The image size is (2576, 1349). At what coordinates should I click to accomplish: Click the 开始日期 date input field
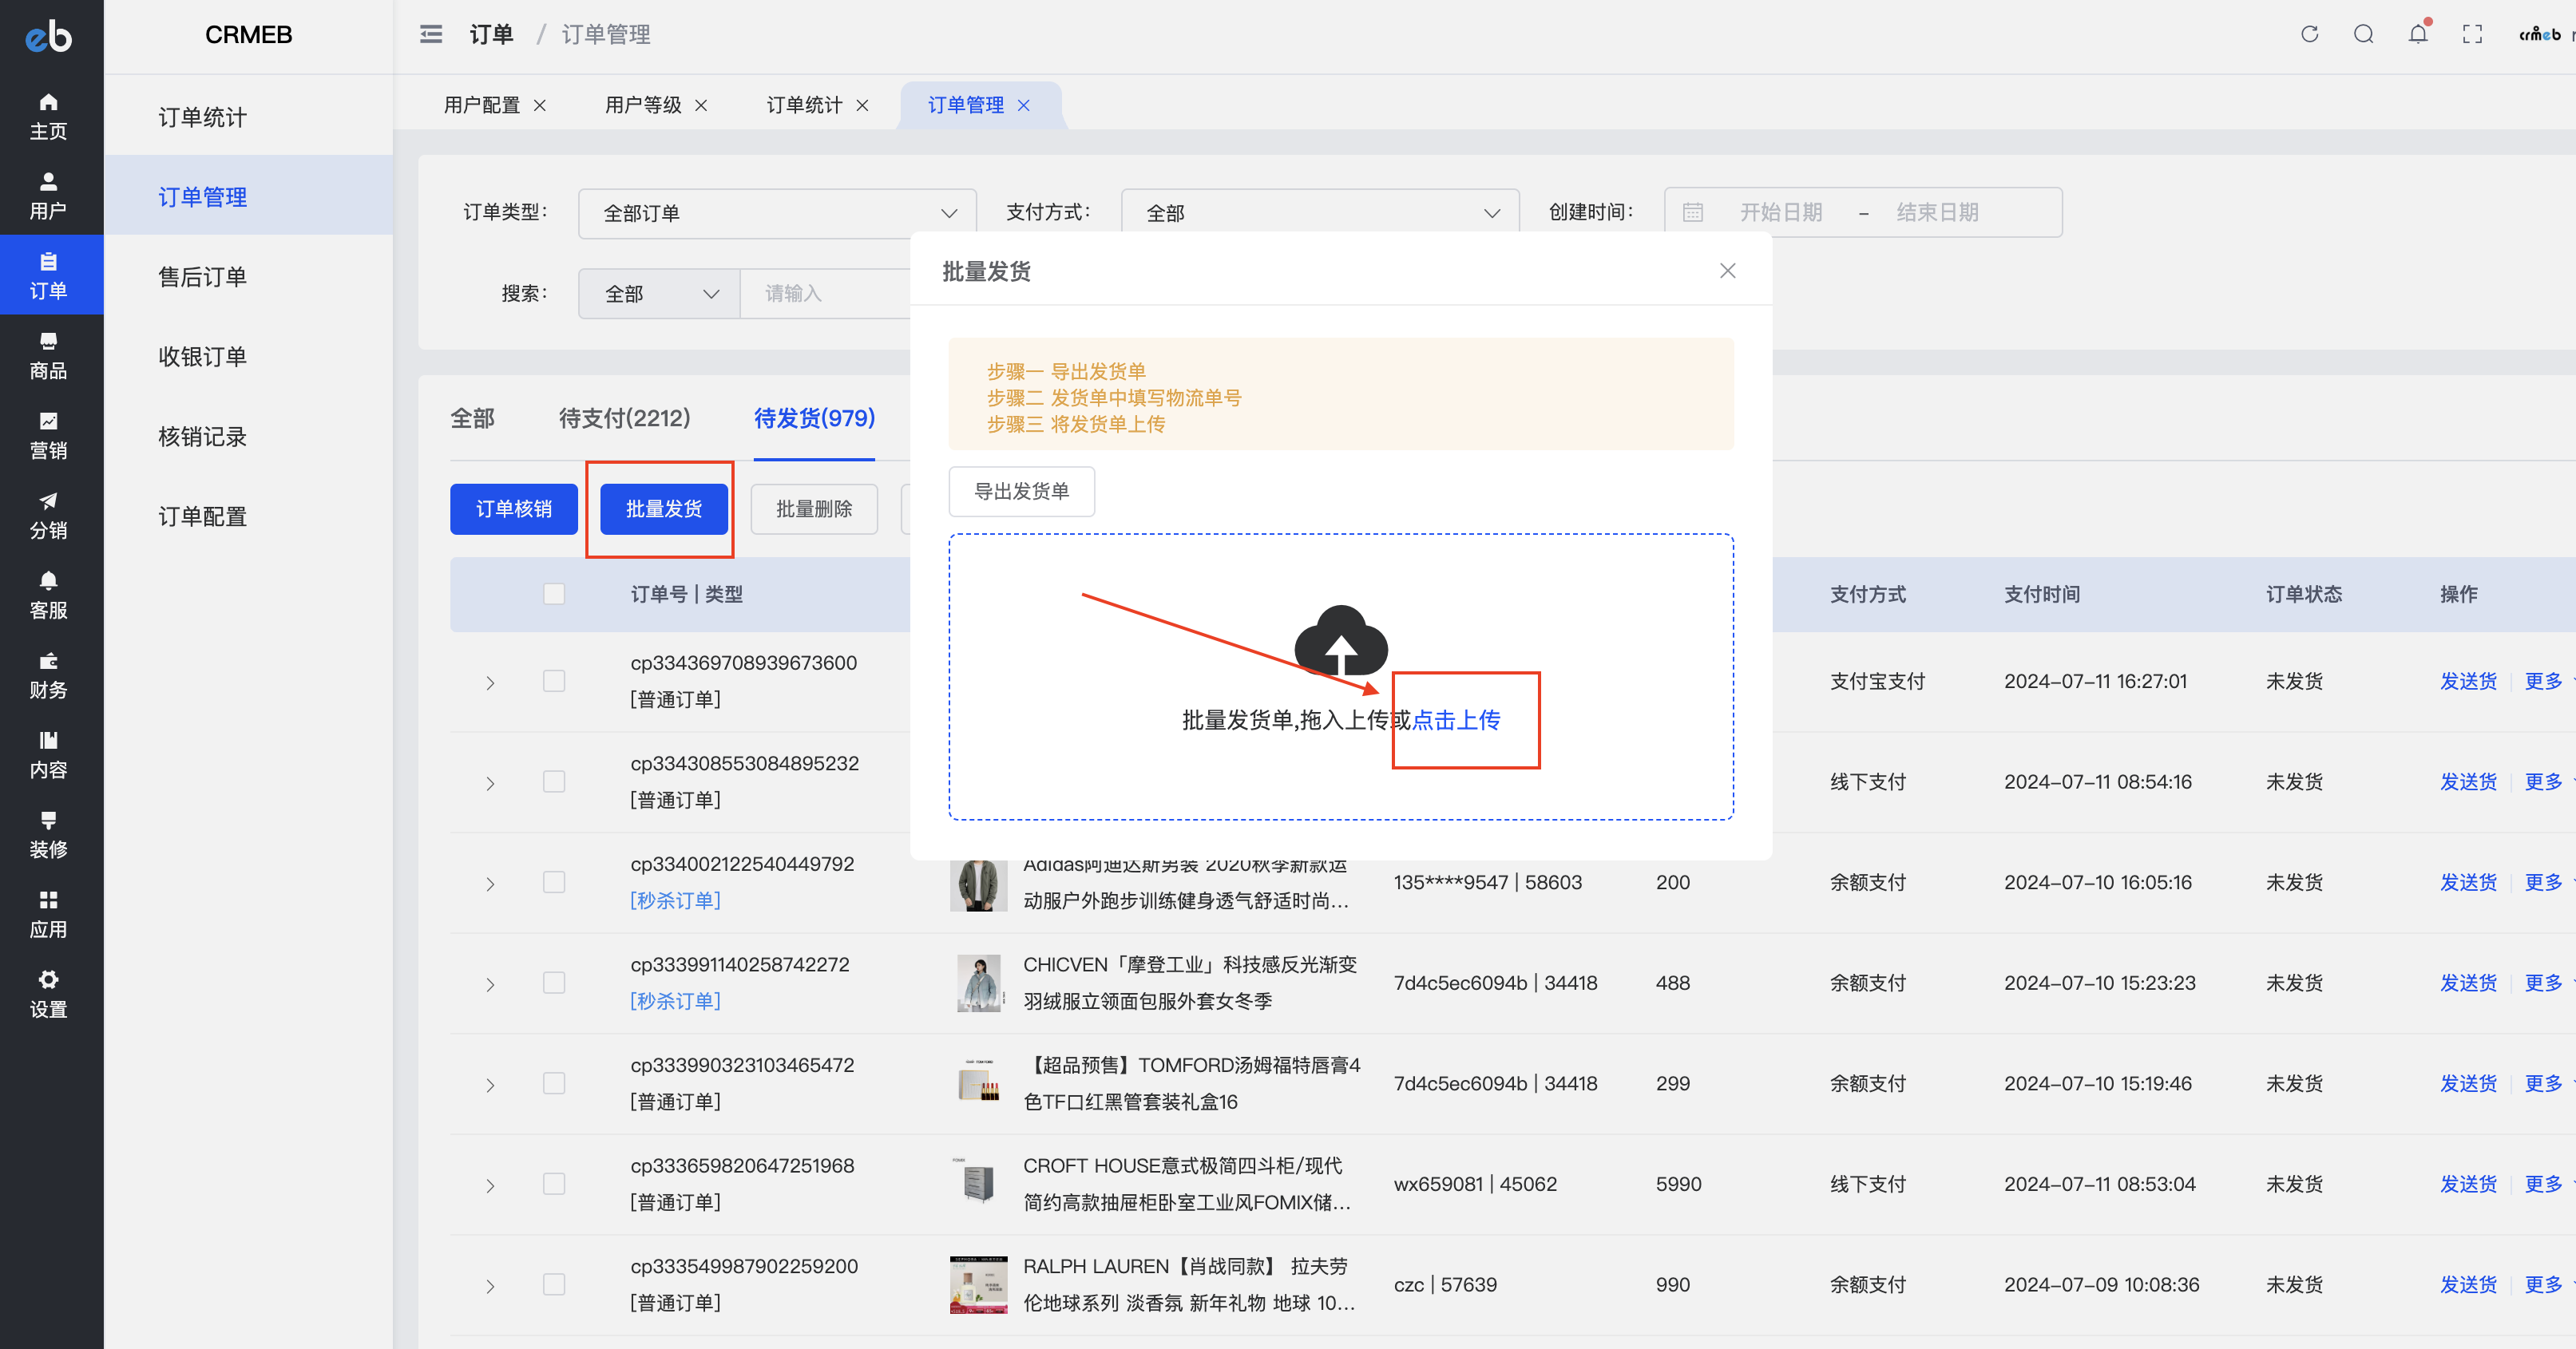click(1780, 212)
